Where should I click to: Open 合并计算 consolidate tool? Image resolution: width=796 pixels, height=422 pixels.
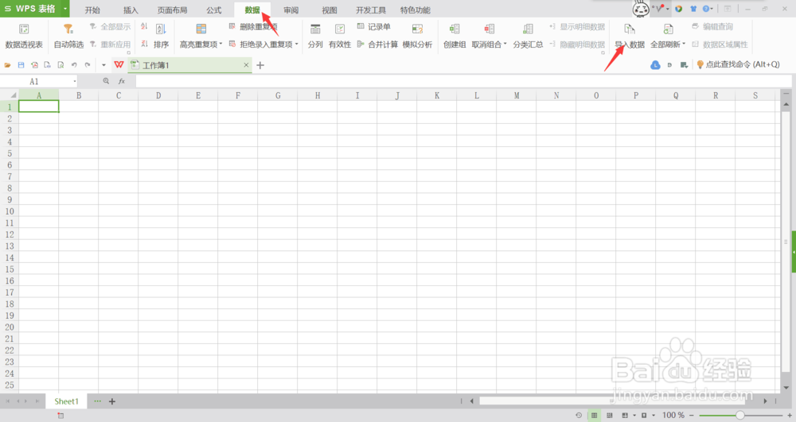[x=377, y=44]
